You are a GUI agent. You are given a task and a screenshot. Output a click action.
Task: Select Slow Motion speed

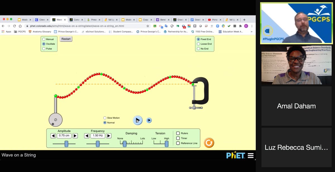105,118
